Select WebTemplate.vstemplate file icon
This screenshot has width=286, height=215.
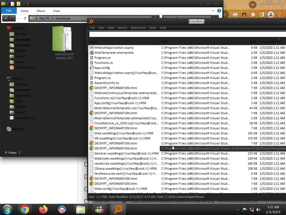[x=92, y=53]
